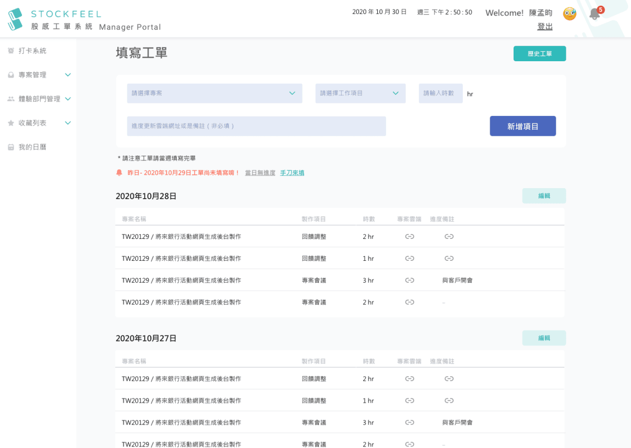Open project cloud link for 3 hr row under 10月28日
This screenshot has height=448, width=631.
point(410,280)
